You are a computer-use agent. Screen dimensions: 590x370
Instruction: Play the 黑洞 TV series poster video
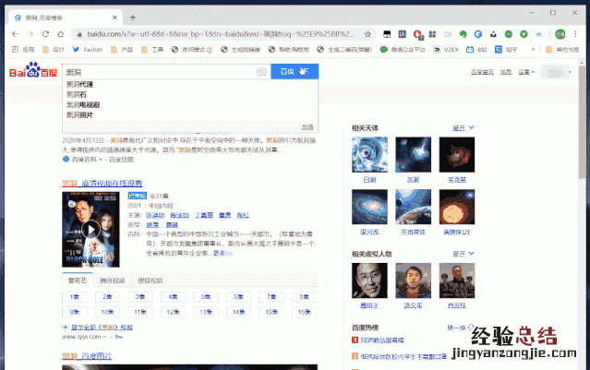(90, 230)
